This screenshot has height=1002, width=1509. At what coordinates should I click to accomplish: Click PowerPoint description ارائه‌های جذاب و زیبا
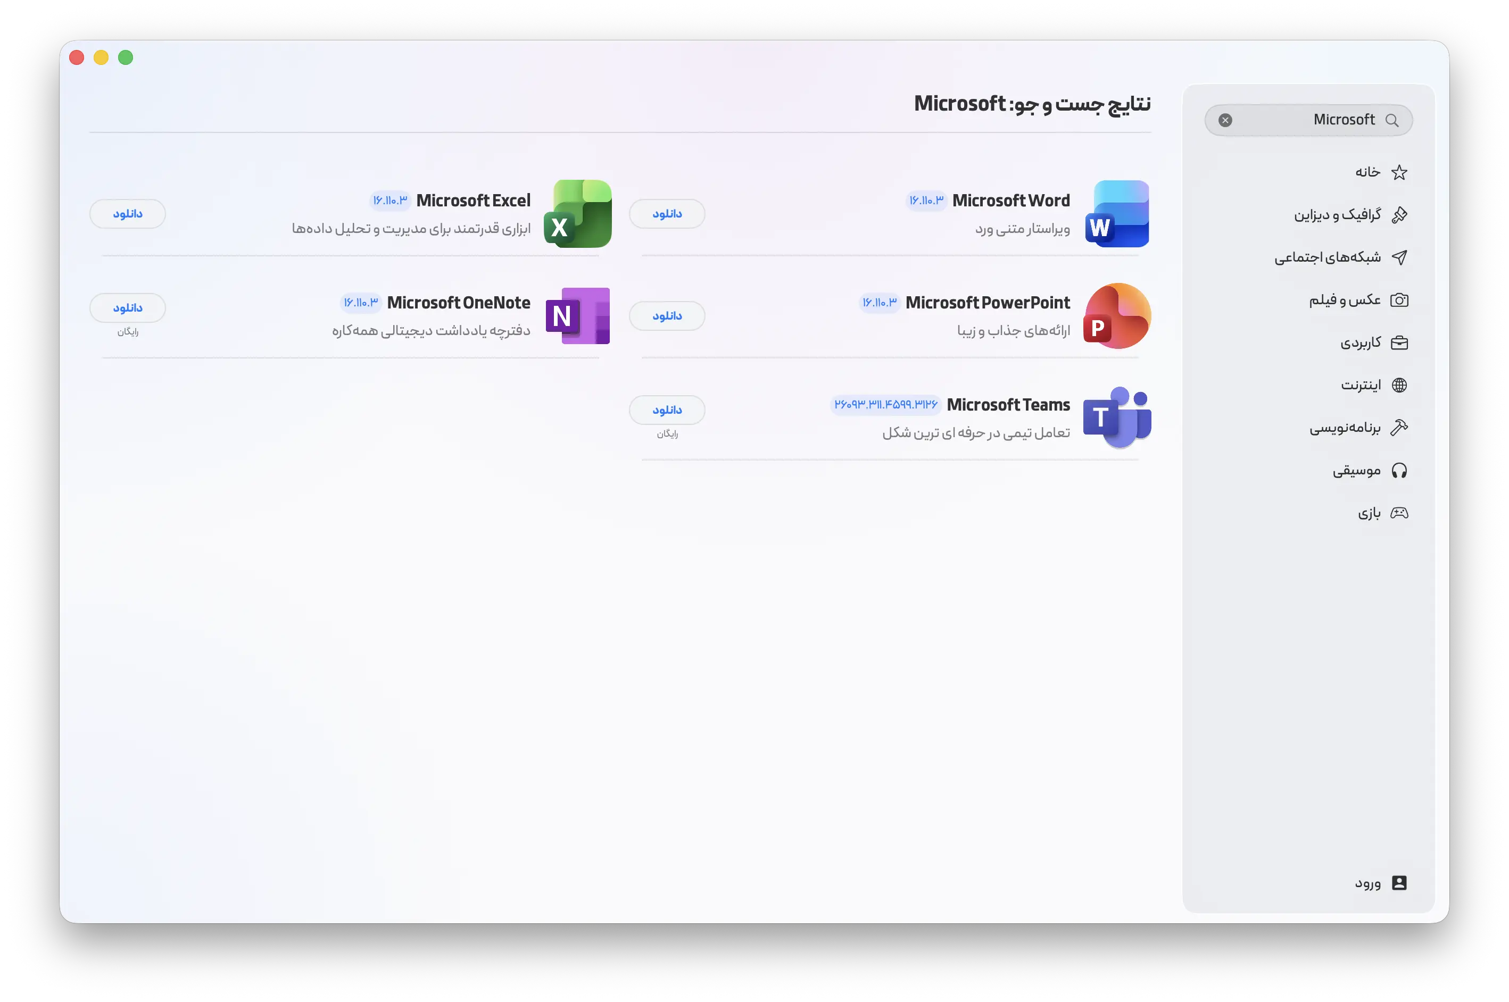point(1013,330)
